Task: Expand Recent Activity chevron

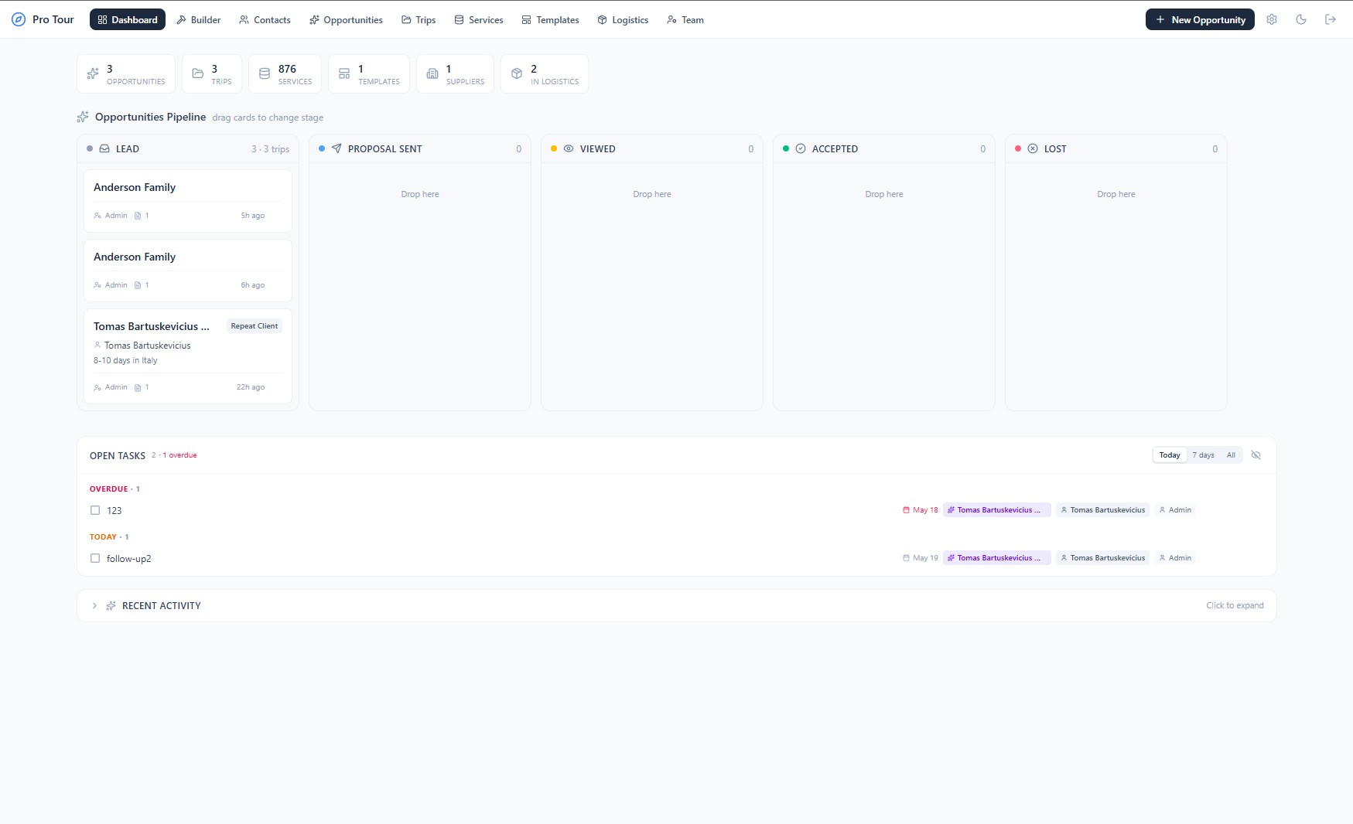Action: [94, 606]
